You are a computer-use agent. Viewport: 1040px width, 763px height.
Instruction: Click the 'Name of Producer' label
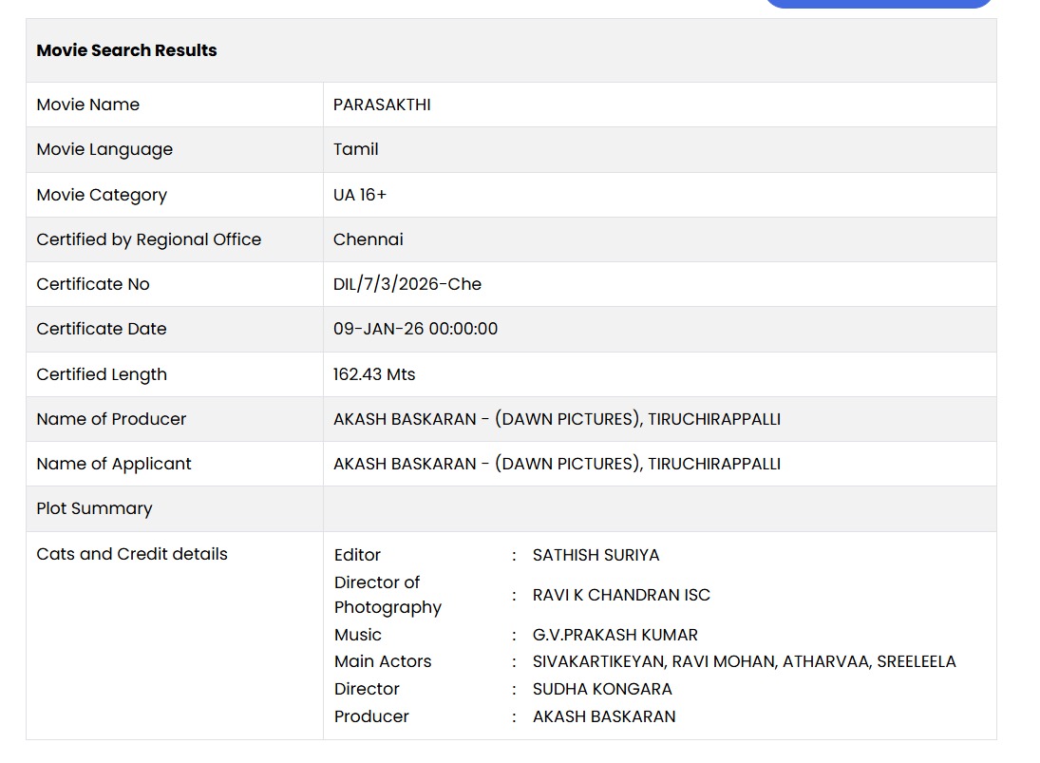tap(111, 419)
